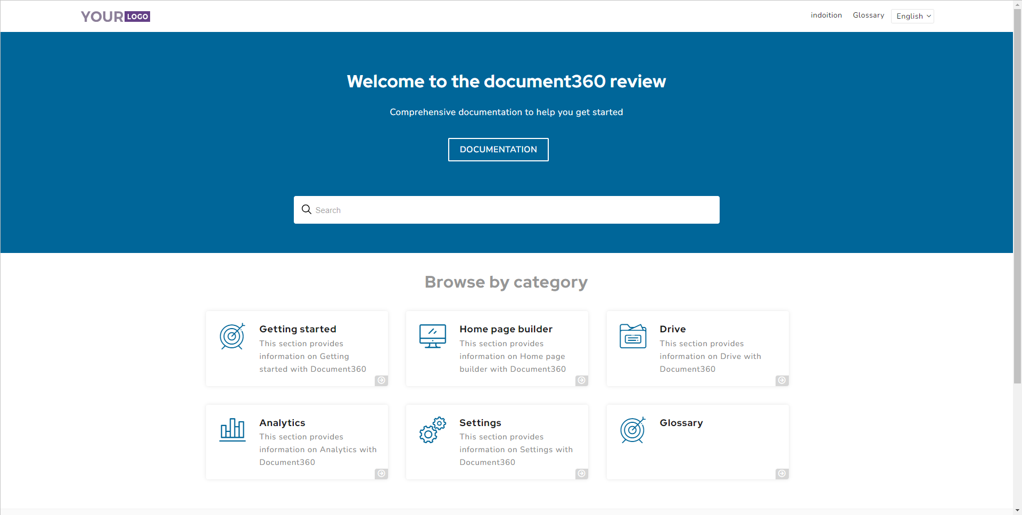Click the Comprehensive documentation subtitle text
Image resolution: width=1022 pixels, height=515 pixels.
(506, 112)
